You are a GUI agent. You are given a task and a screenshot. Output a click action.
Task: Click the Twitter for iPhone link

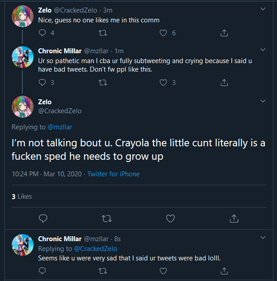113,174
